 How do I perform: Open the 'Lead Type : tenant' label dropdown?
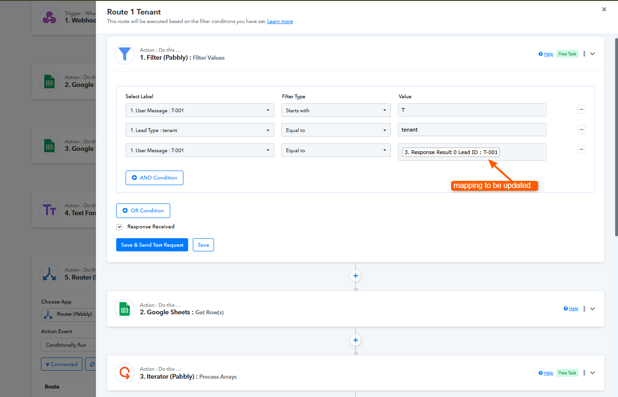pos(200,130)
